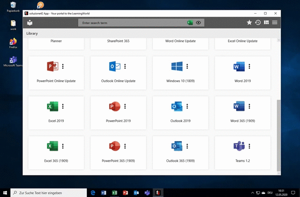This screenshot has height=197, width=300.
Task: Open the Word 365 (1909) icon
Action: (x=239, y=106)
